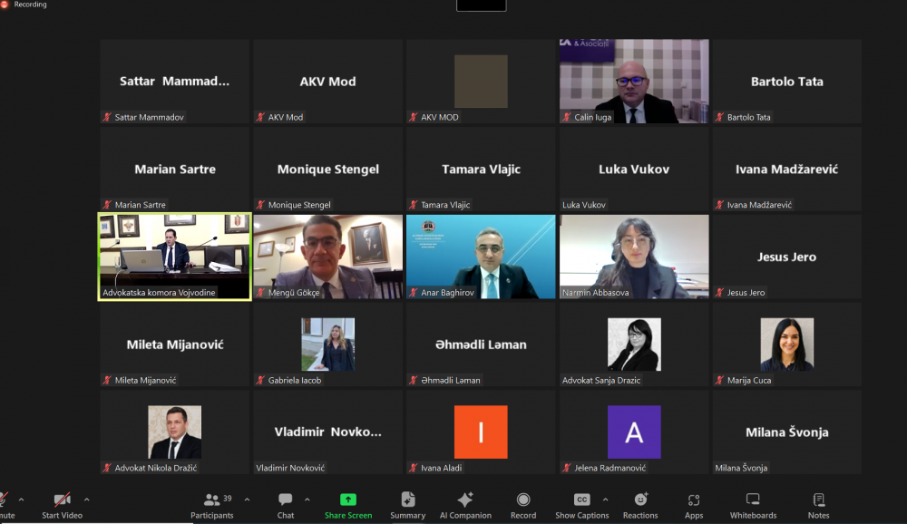907x524 pixels.
Task: Open caption options arrow beside Show Captions
Action: coord(605,500)
